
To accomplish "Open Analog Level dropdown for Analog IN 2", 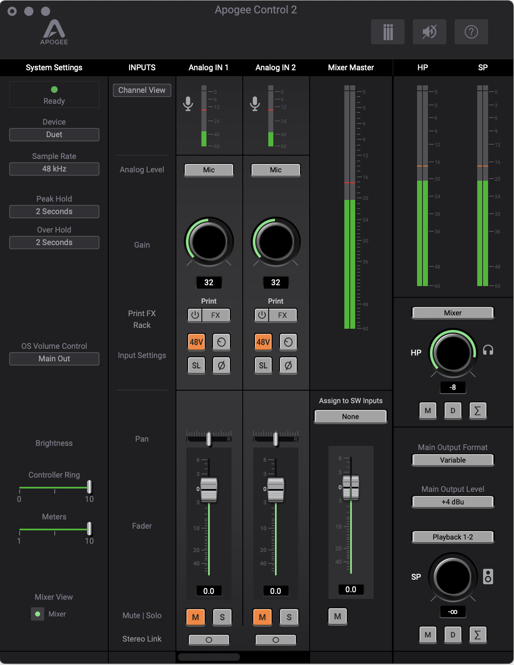I will click(276, 170).
